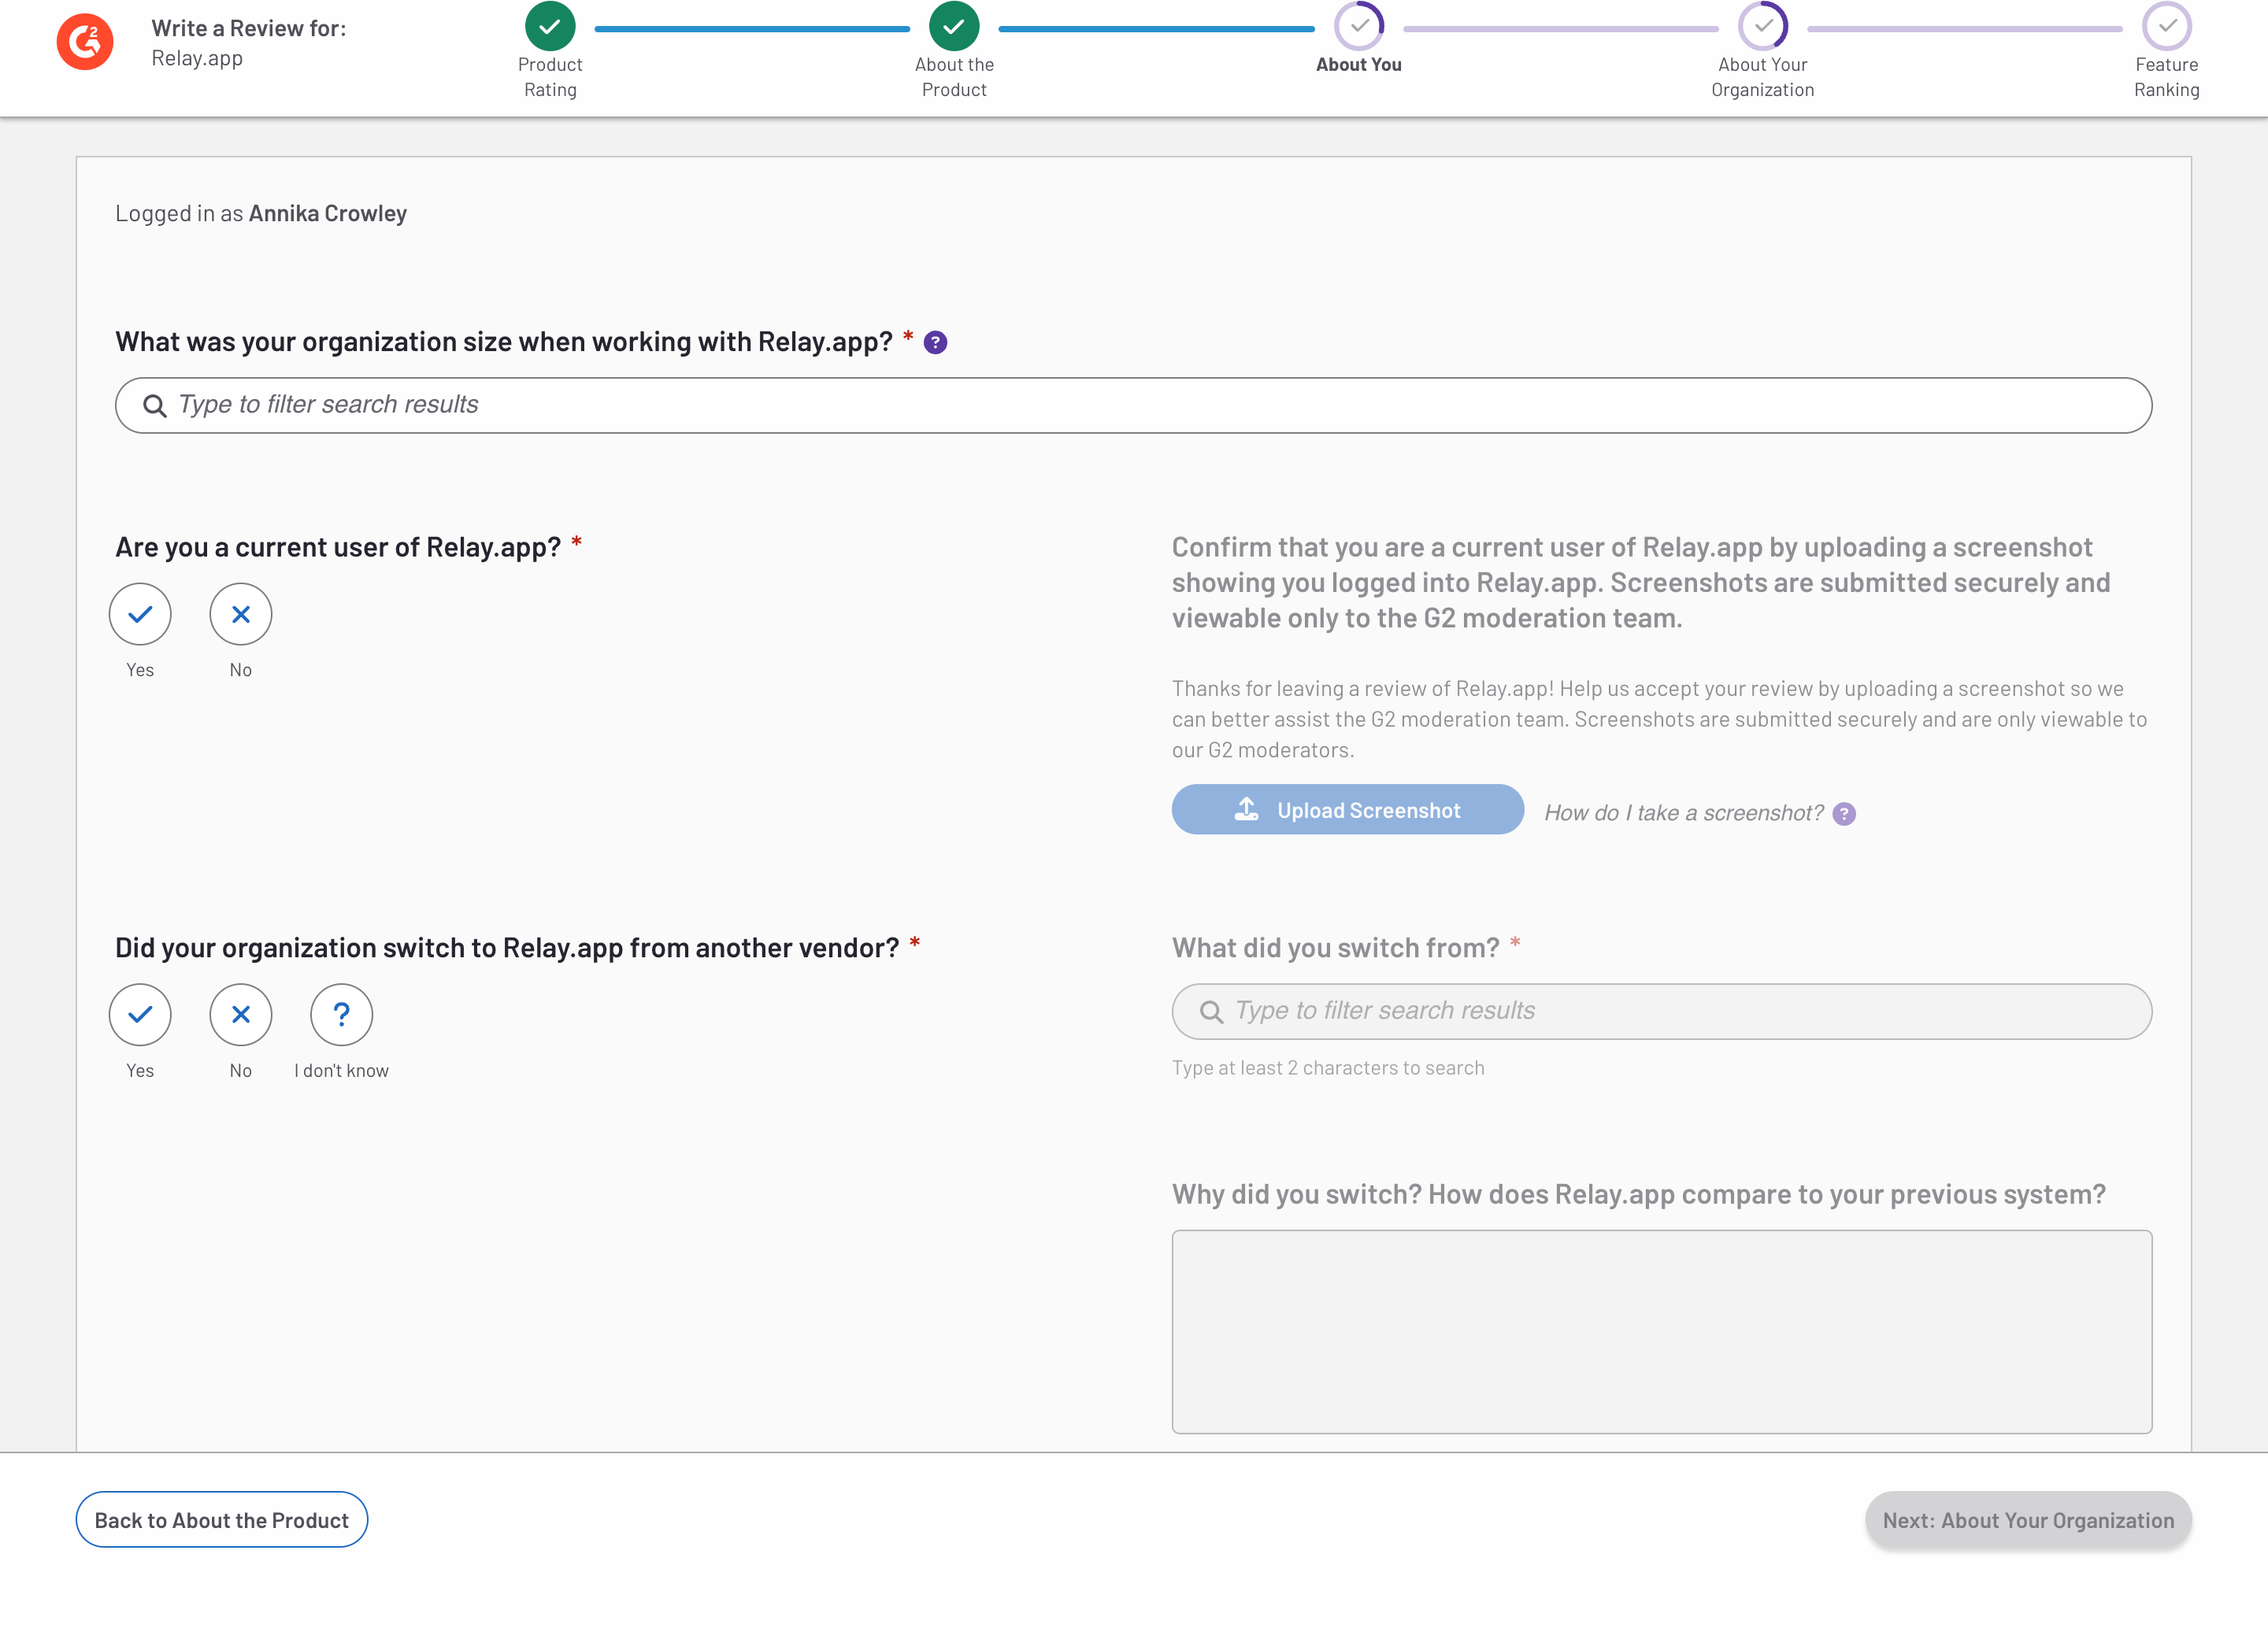The image size is (2268, 1628).
Task: Click the Relay.app product name in header
Action: (x=197, y=58)
